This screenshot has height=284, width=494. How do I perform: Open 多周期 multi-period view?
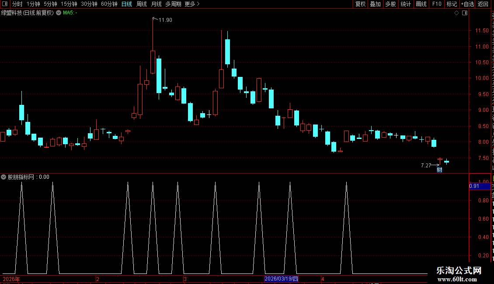pos(173,4)
